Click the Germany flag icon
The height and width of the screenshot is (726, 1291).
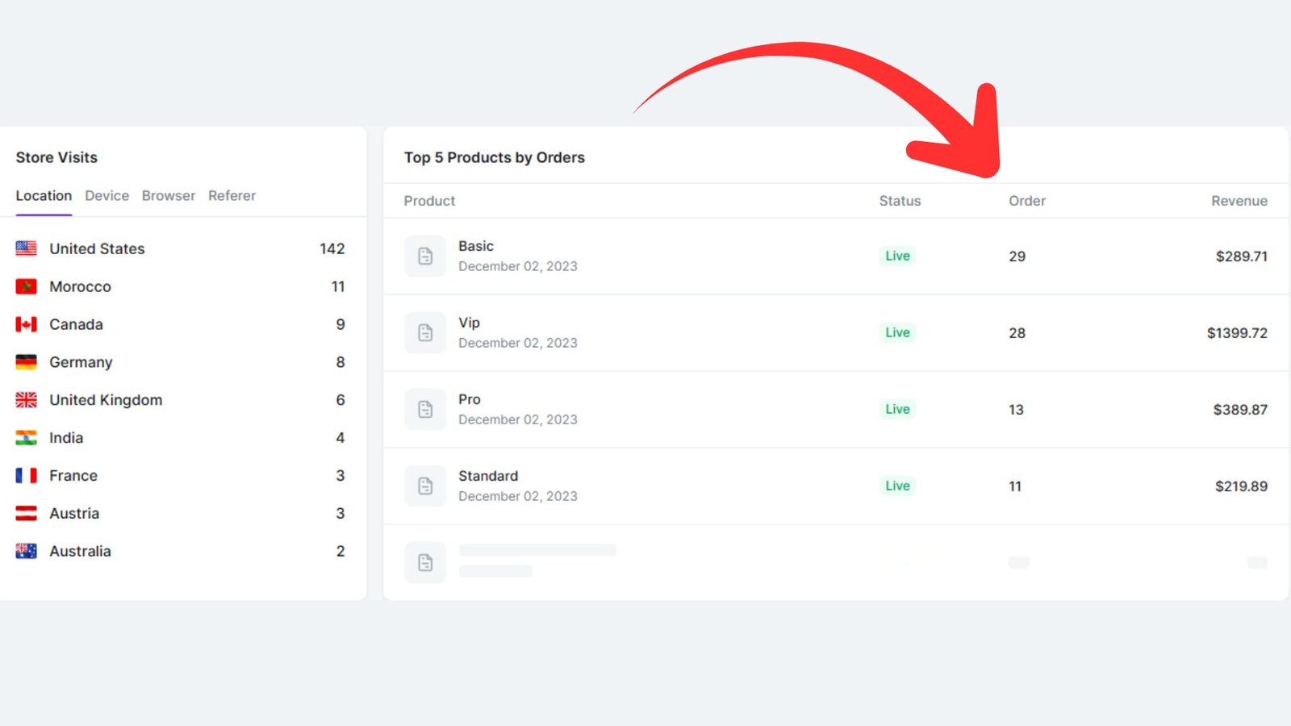click(27, 362)
